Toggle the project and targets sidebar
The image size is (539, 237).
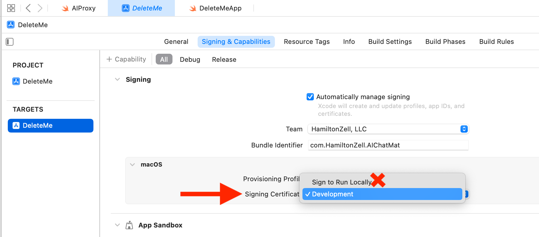pos(10,41)
